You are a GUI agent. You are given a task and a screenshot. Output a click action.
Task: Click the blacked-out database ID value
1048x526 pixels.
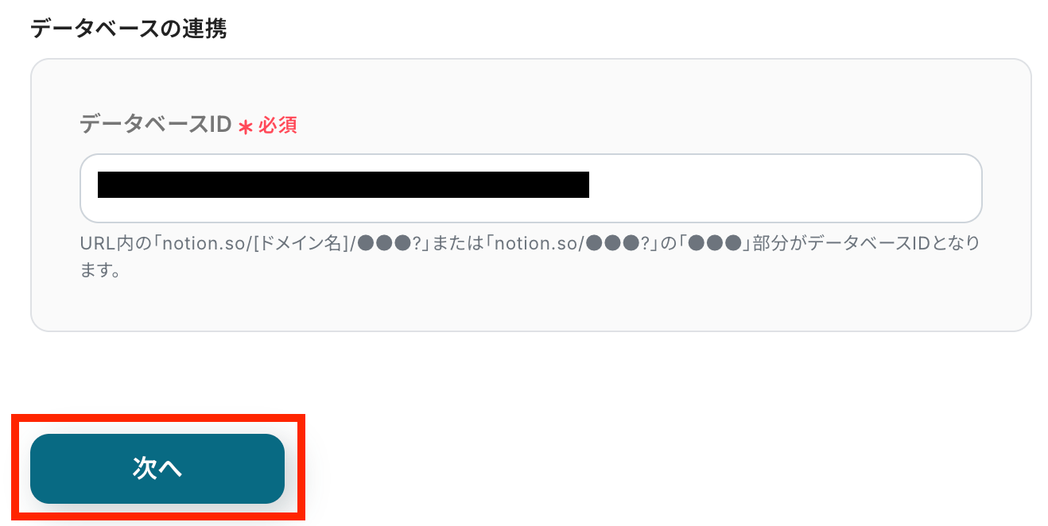click(x=343, y=184)
